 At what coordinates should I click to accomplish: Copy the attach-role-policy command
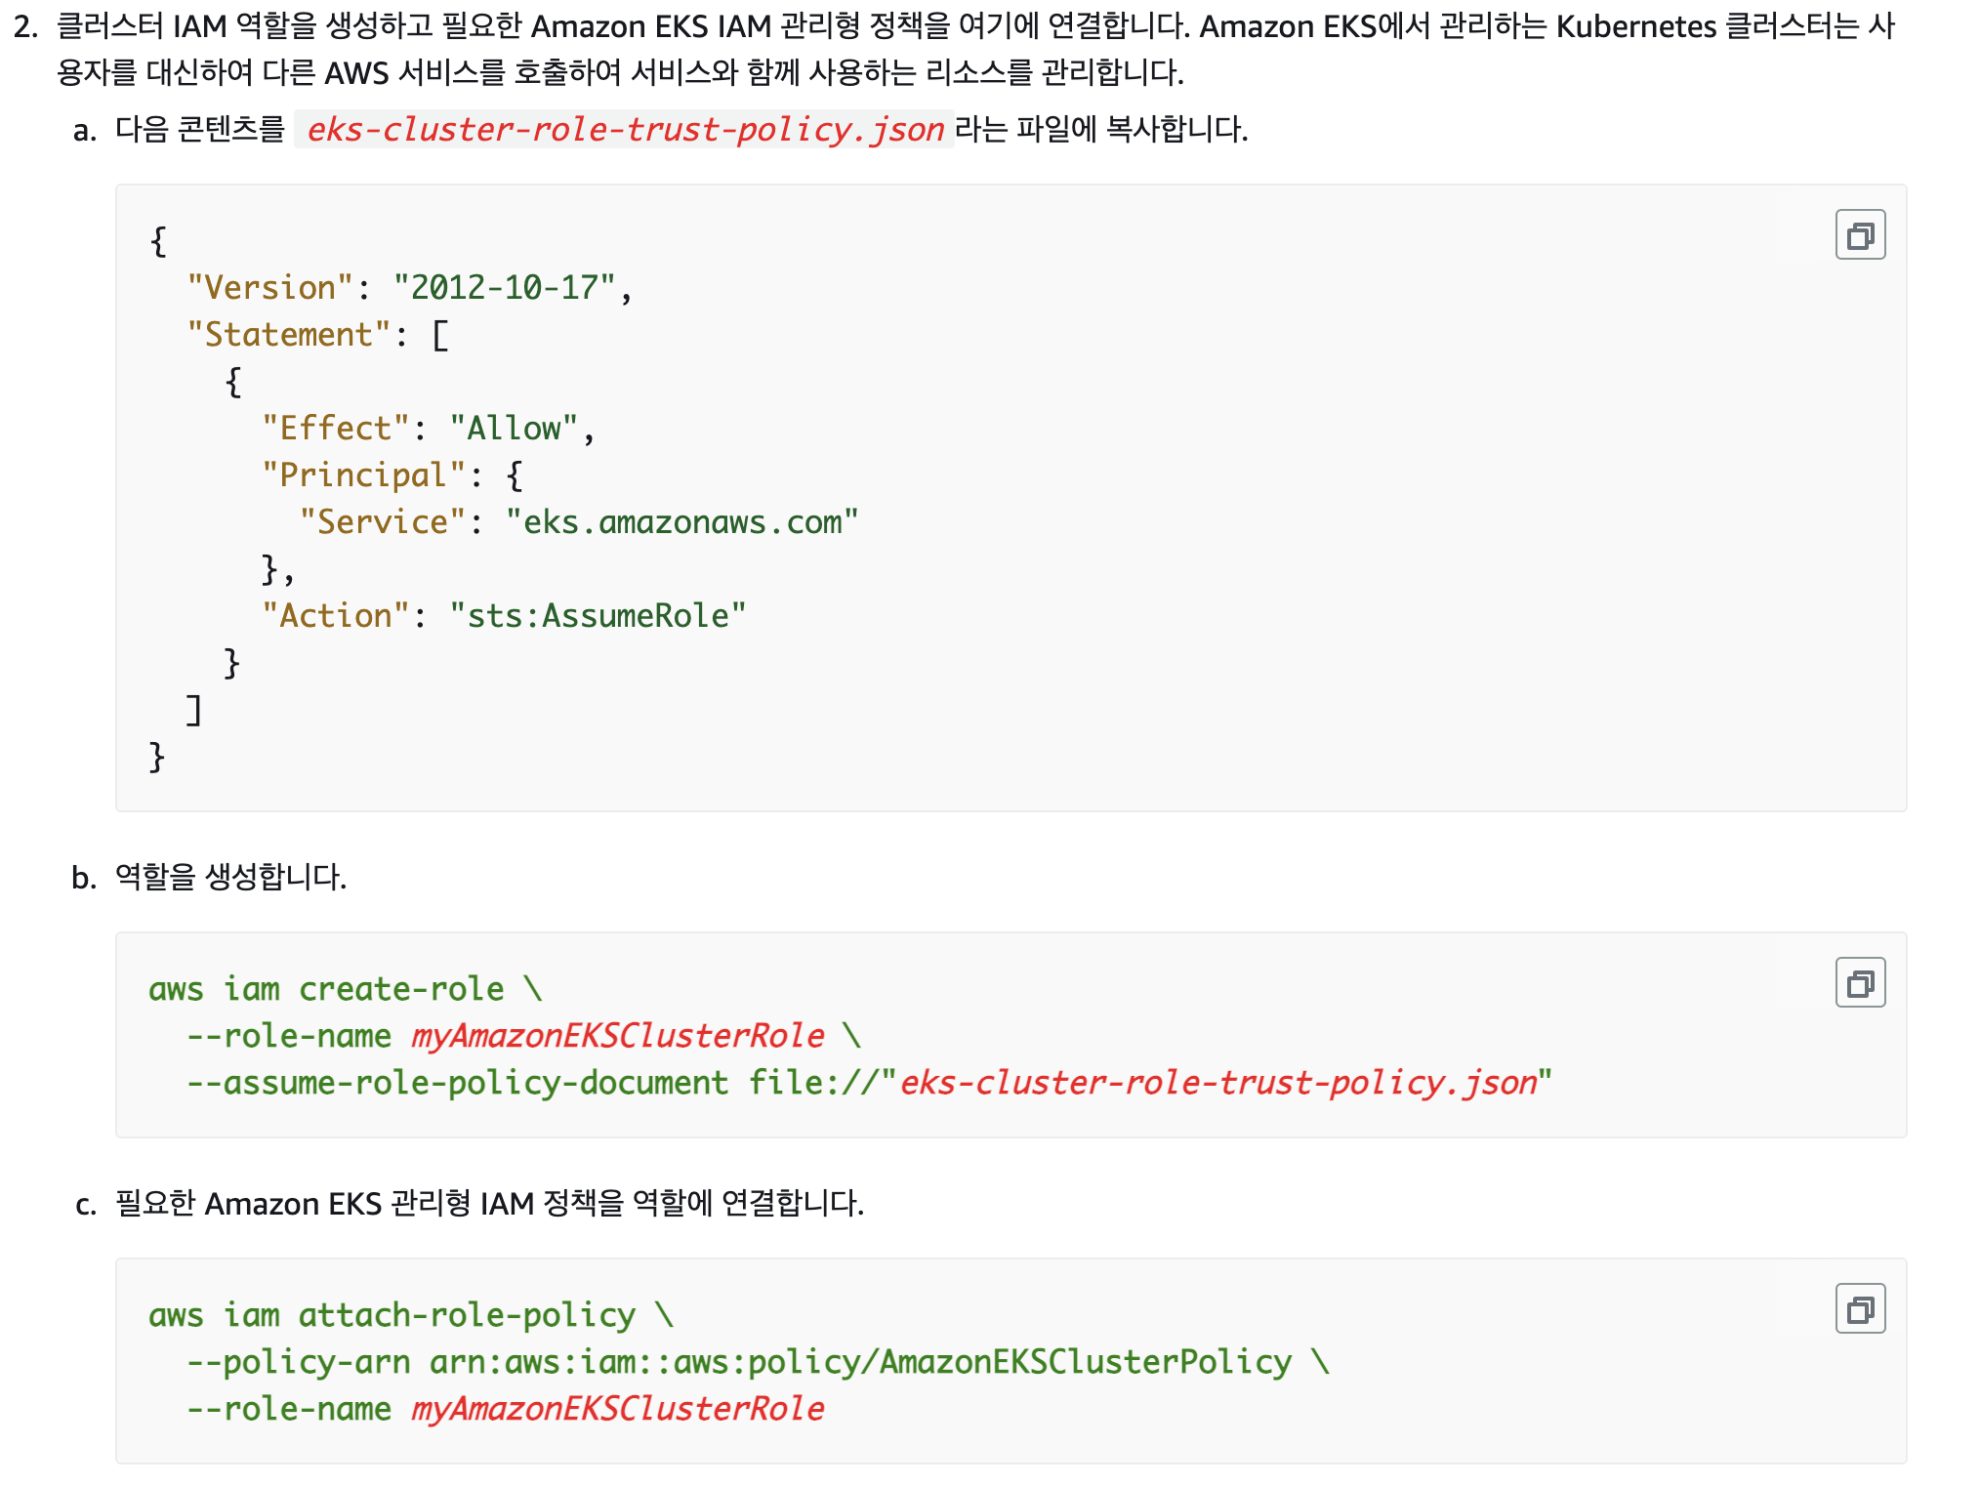(1859, 1309)
